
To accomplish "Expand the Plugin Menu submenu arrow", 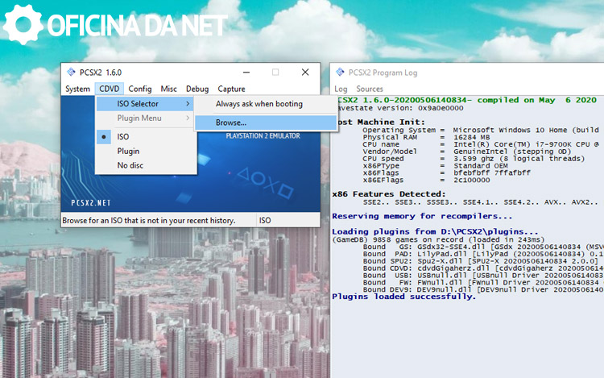I will (x=188, y=118).
